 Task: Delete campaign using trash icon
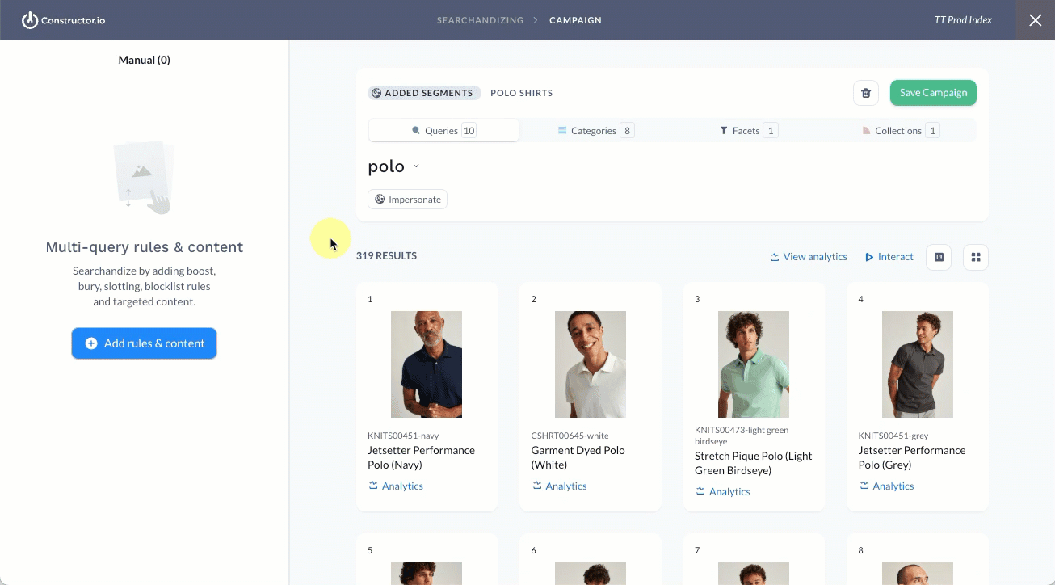click(865, 93)
